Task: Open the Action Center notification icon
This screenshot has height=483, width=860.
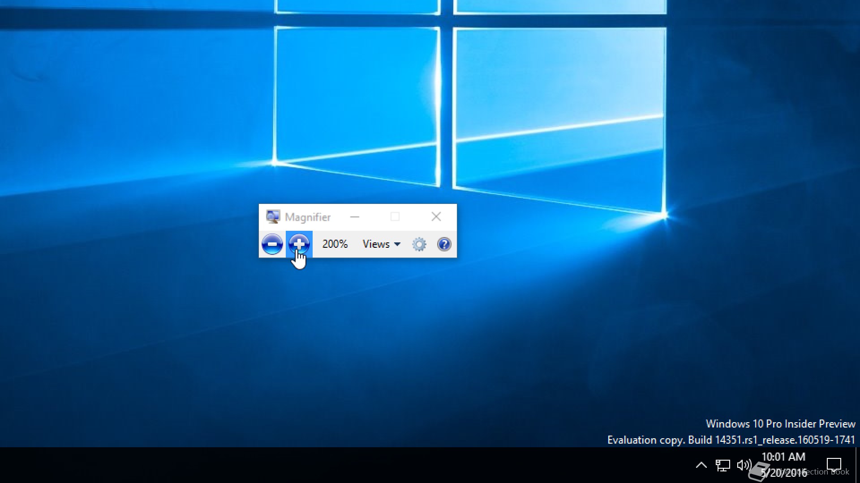Action: click(834, 465)
